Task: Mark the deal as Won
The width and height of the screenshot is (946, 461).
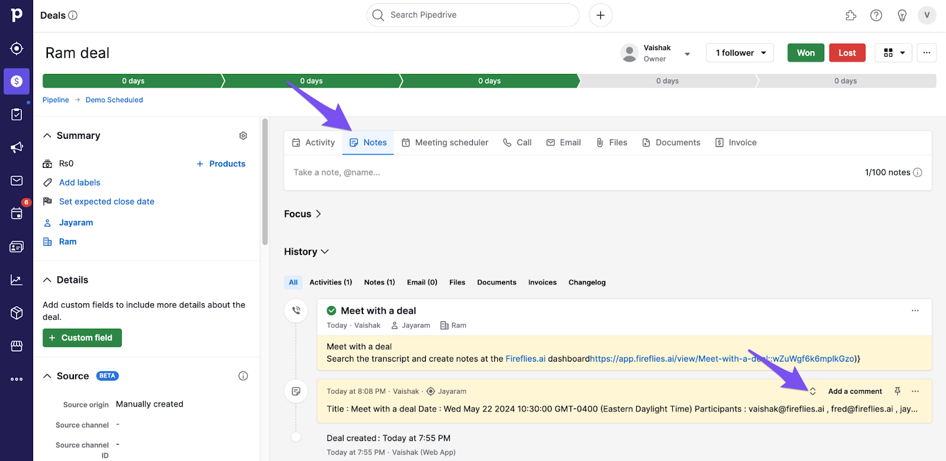Action: (805, 53)
